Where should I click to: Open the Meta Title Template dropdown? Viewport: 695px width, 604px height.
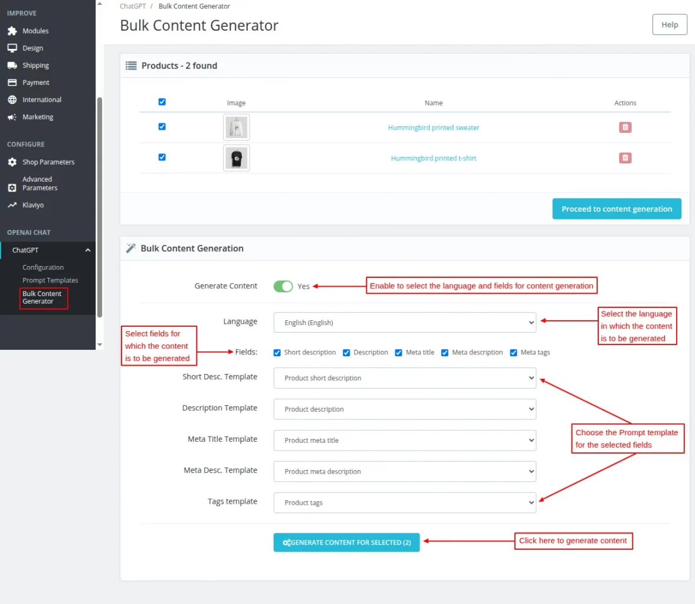coord(405,440)
